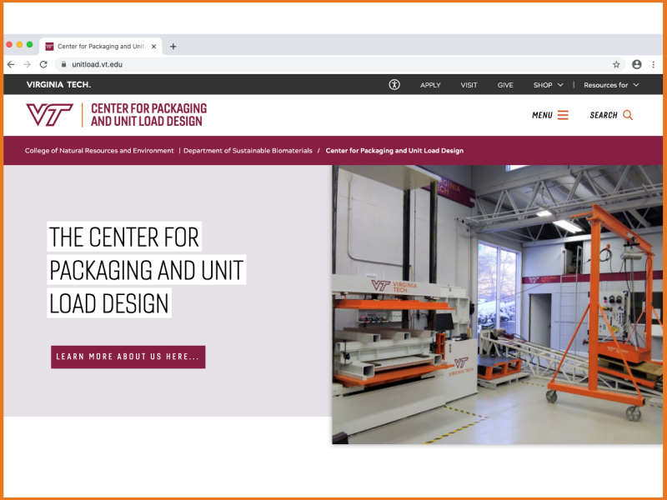Click the magnifying glass SEARCH icon
This screenshot has width=667, height=500.
(628, 115)
